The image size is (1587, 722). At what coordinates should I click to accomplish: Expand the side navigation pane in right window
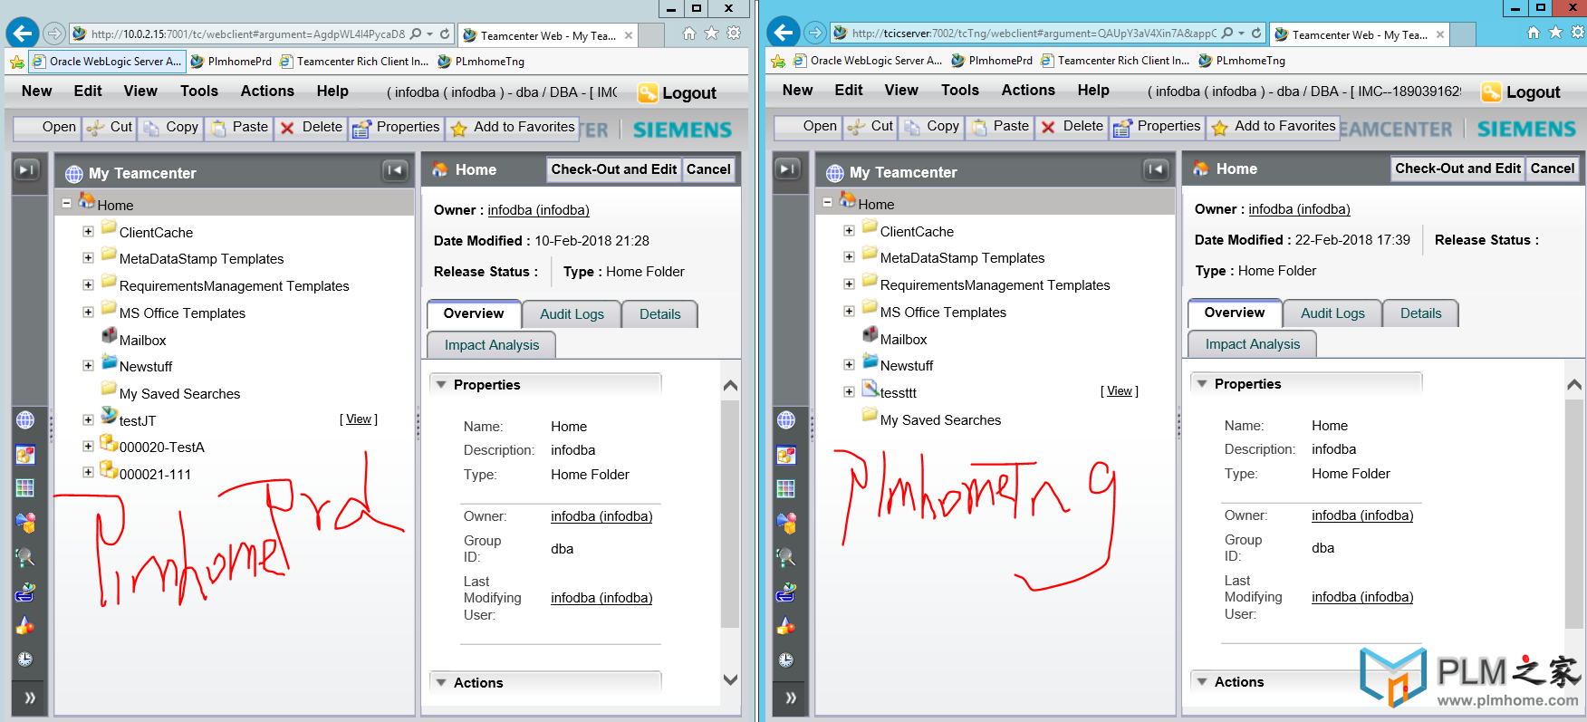789,168
